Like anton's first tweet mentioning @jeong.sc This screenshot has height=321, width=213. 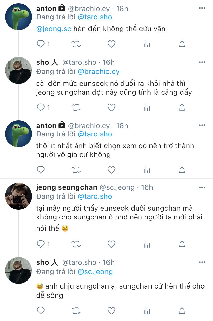point(111,44)
